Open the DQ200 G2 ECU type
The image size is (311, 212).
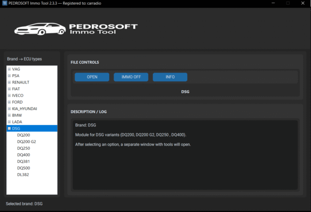[x=26, y=142]
